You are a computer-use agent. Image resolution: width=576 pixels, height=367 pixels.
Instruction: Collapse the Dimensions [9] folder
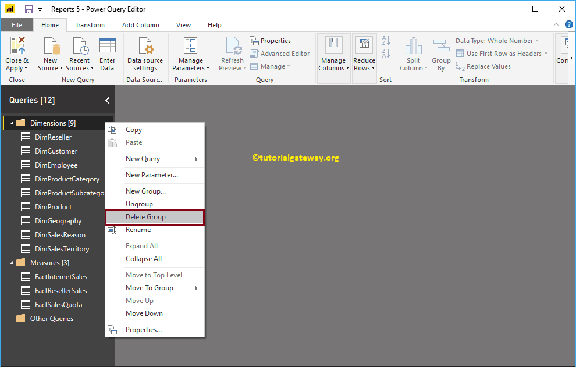(12, 123)
